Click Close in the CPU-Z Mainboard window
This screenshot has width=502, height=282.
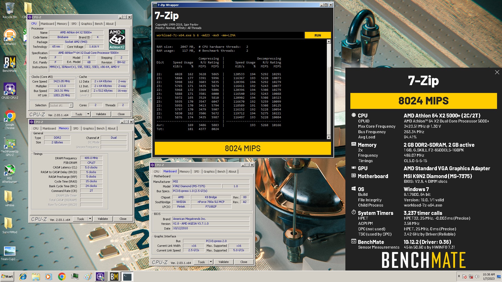tap(244, 262)
